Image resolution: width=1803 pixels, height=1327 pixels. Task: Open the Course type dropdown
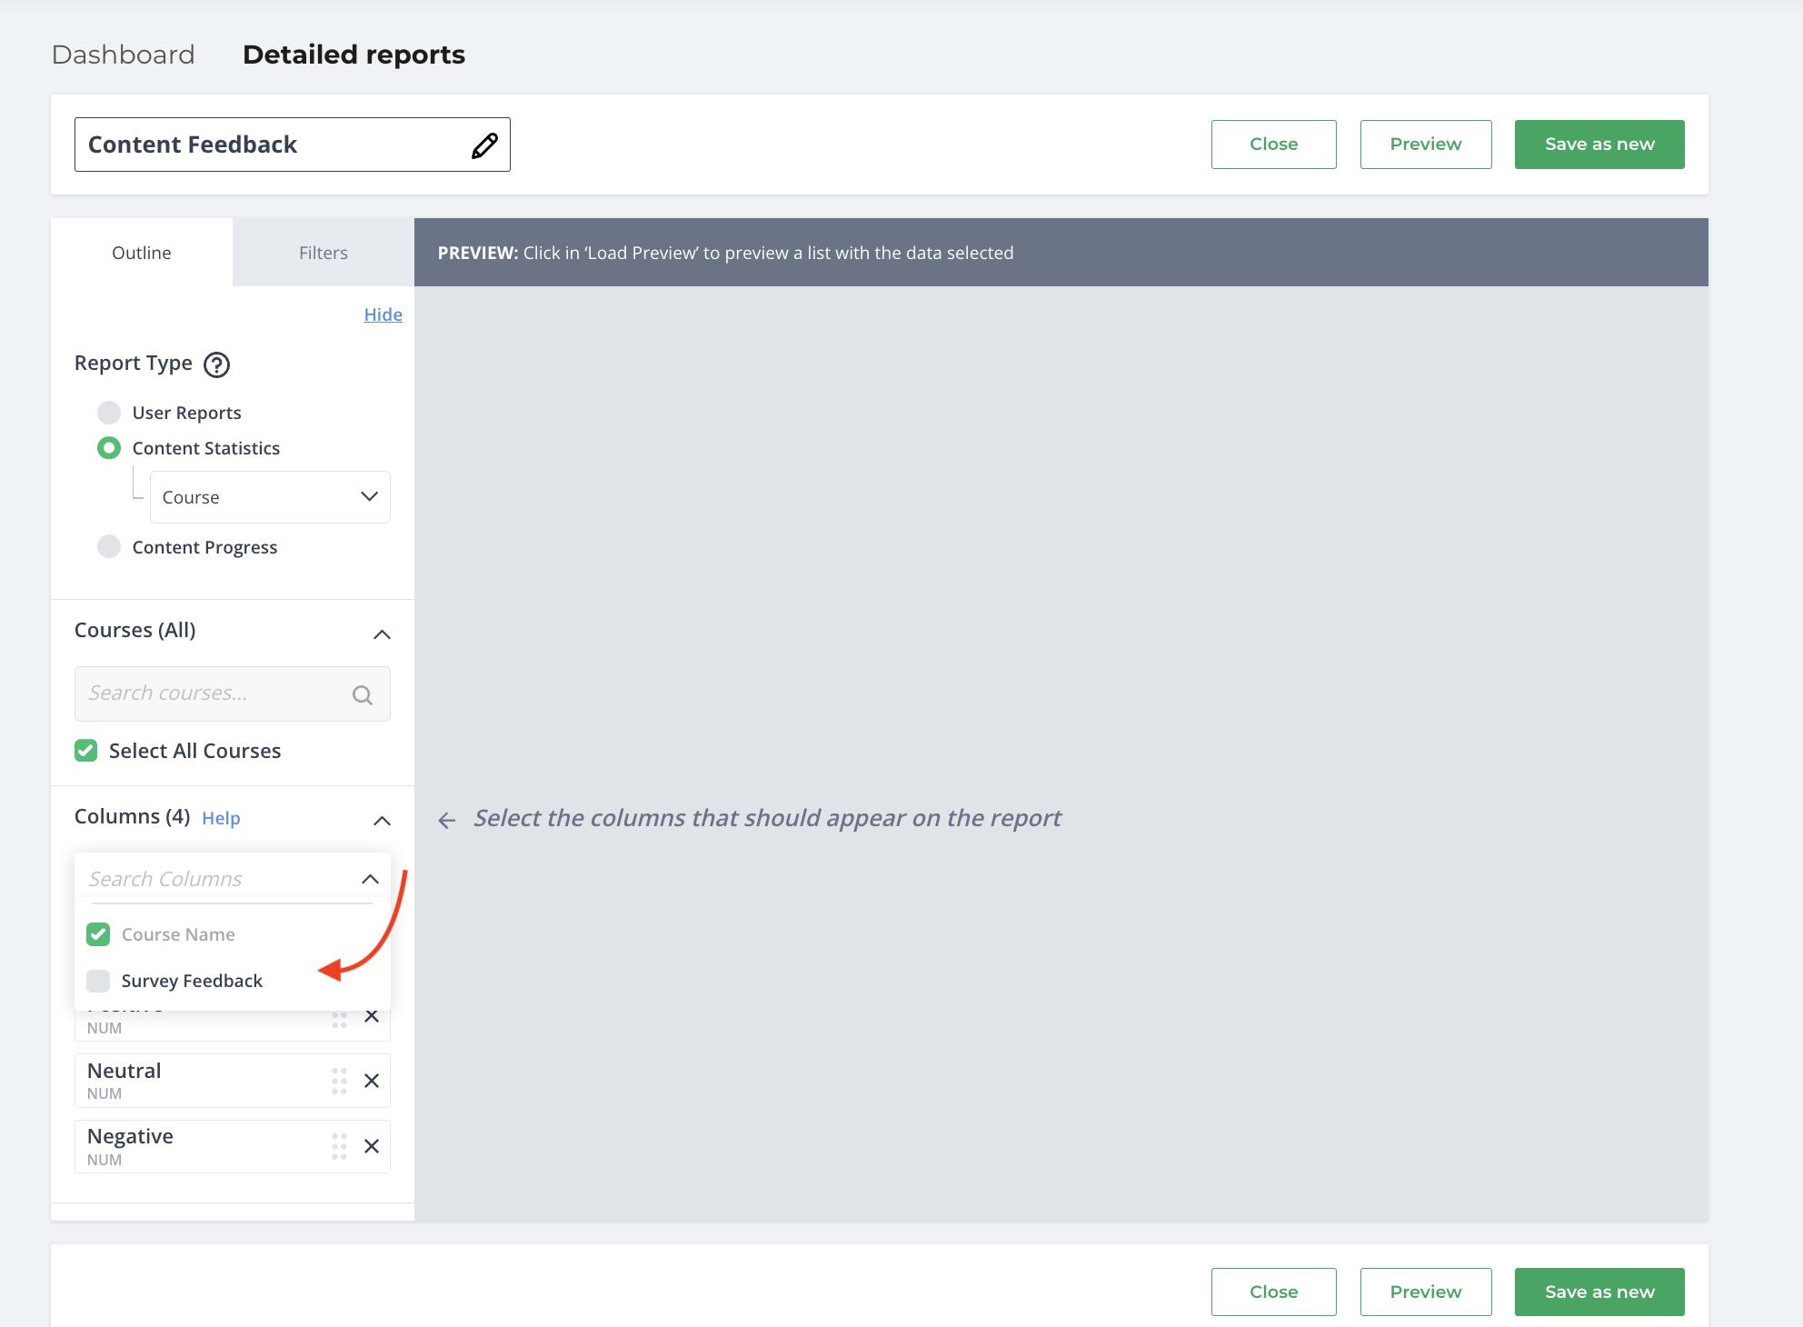(270, 497)
